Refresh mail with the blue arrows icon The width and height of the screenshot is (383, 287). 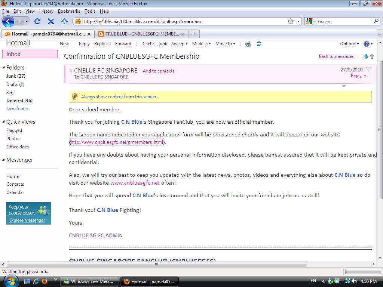pos(259,44)
